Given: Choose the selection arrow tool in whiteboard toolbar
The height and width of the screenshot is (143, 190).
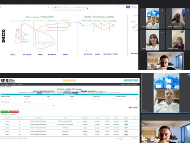Looking at the screenshot, I should [x=56, y=7].
